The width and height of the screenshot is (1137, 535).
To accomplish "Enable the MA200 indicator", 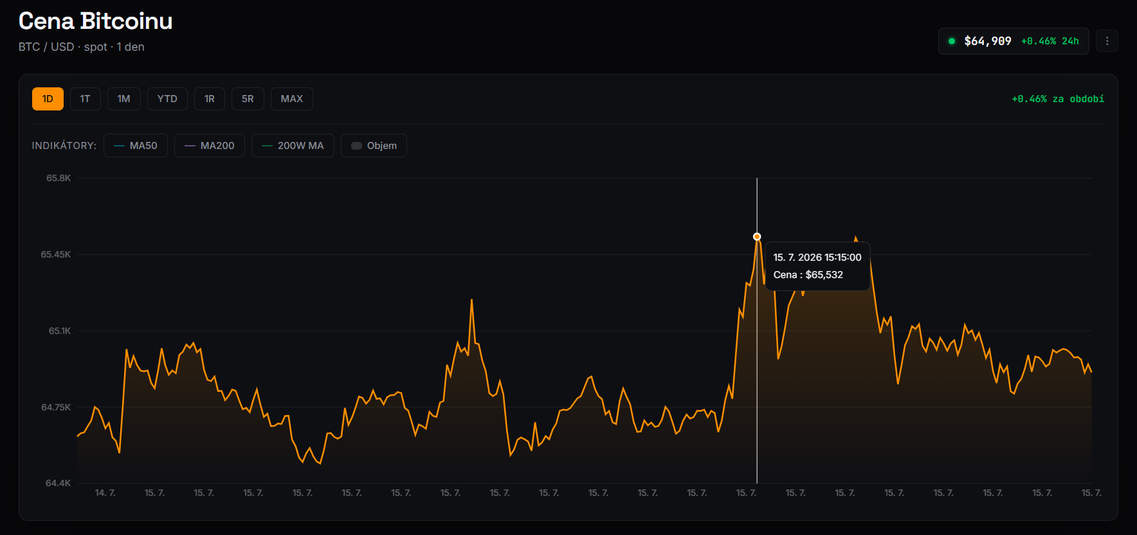I will [x=210, y=146].
